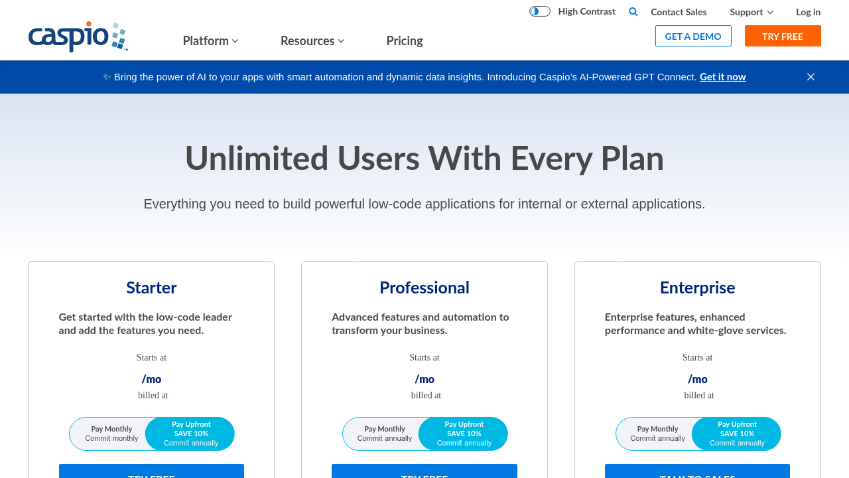Follow the Get it now link
This screenshot has height=478, width=849.
[x=722, y=77]
